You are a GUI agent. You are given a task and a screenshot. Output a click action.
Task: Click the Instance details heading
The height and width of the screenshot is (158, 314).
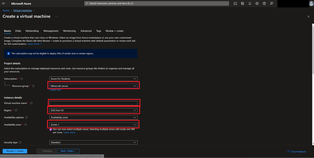[13, 97]
